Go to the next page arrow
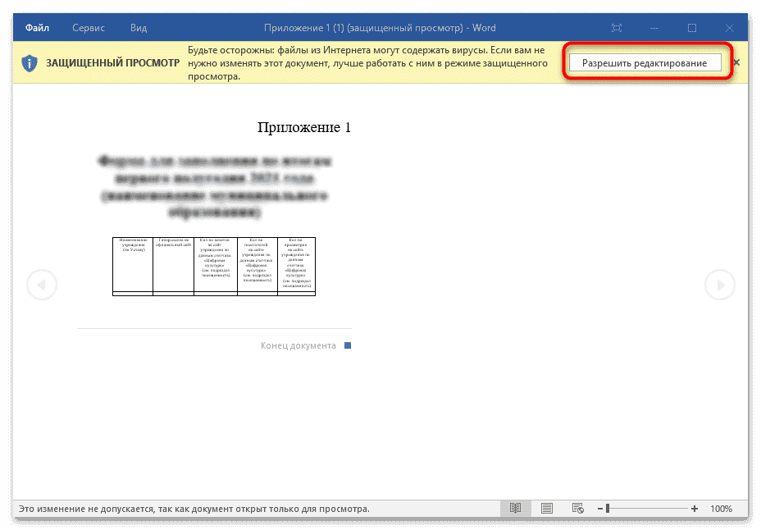This screenshot has height=530, width=761. [x=720, y=285]
